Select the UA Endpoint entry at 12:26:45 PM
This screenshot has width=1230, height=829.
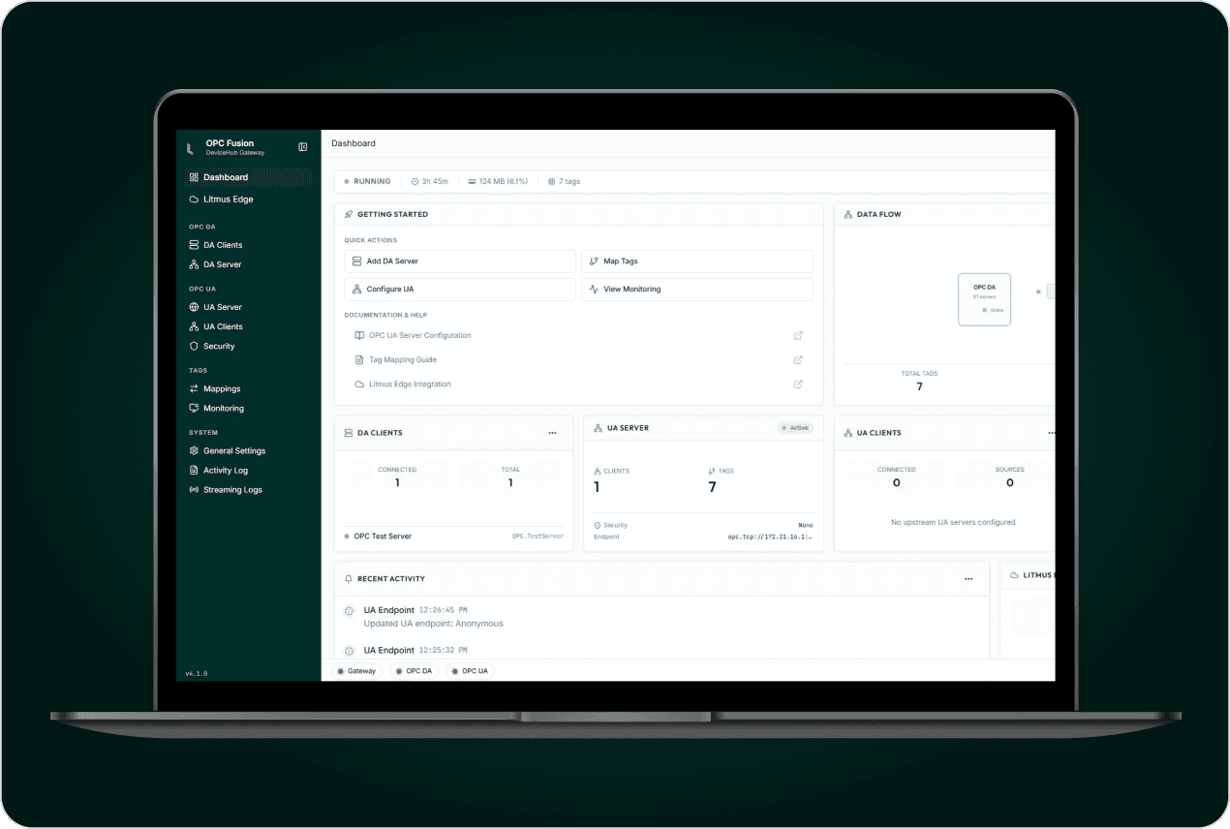point(661,617)
